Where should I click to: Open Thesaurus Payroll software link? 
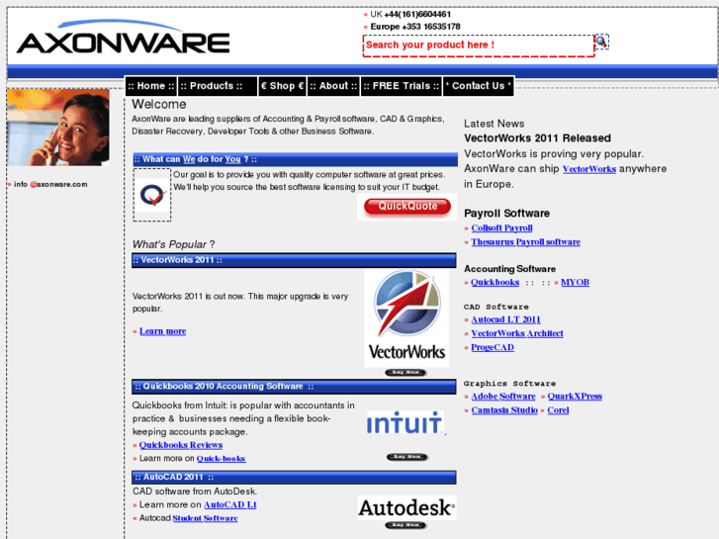click(x=525, y=241)
